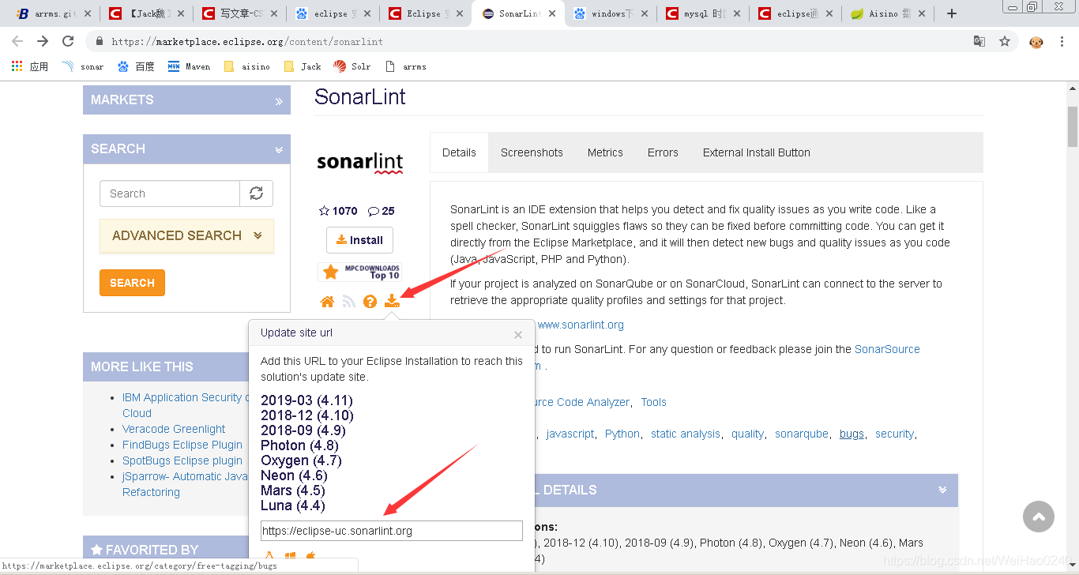Open the aisino bookmark folder

coord(246,66)
